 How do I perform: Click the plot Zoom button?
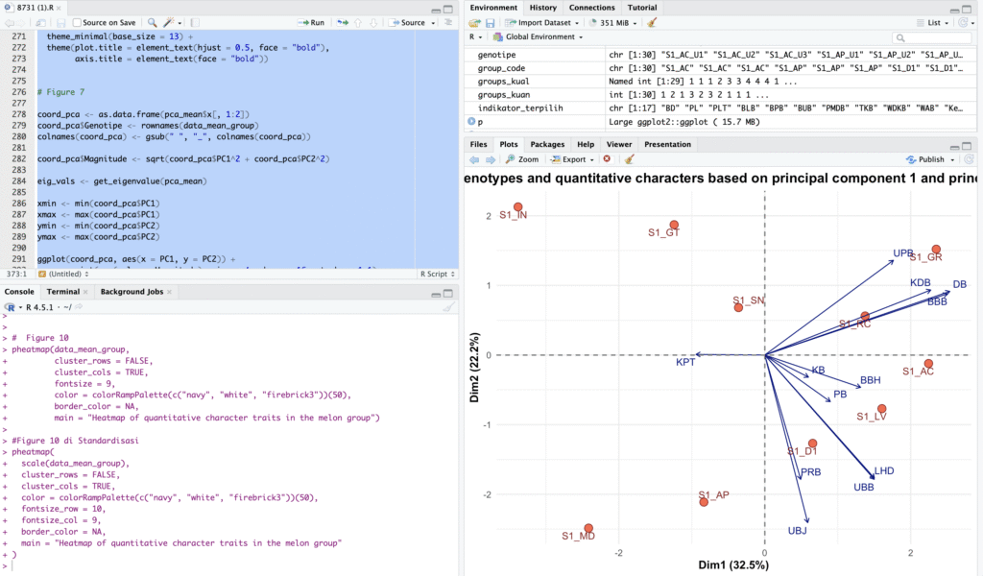pyautogui.click(x=521, y=159)
